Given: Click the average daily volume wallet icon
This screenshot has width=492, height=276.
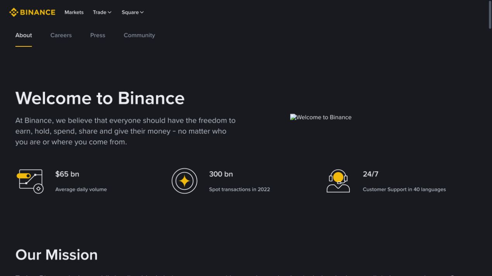Looking at the screenshot, I should 30,181.
